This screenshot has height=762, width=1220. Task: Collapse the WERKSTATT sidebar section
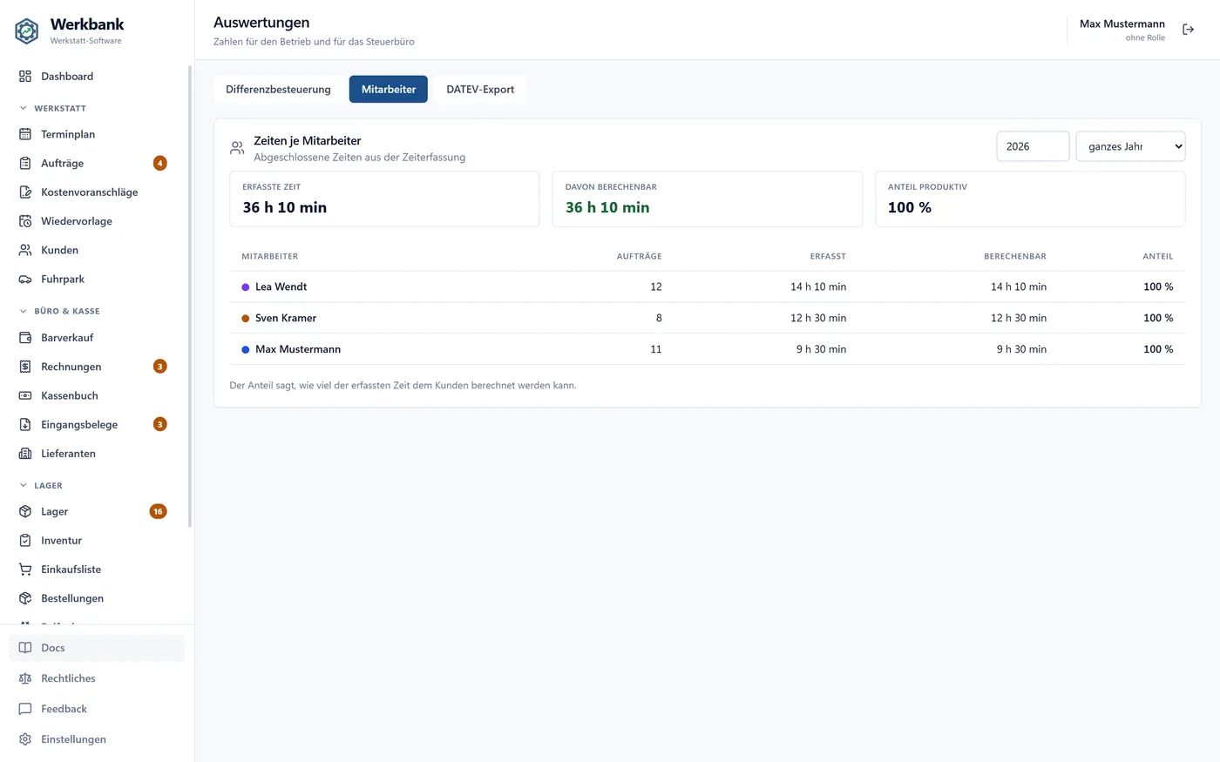(53, 108)
